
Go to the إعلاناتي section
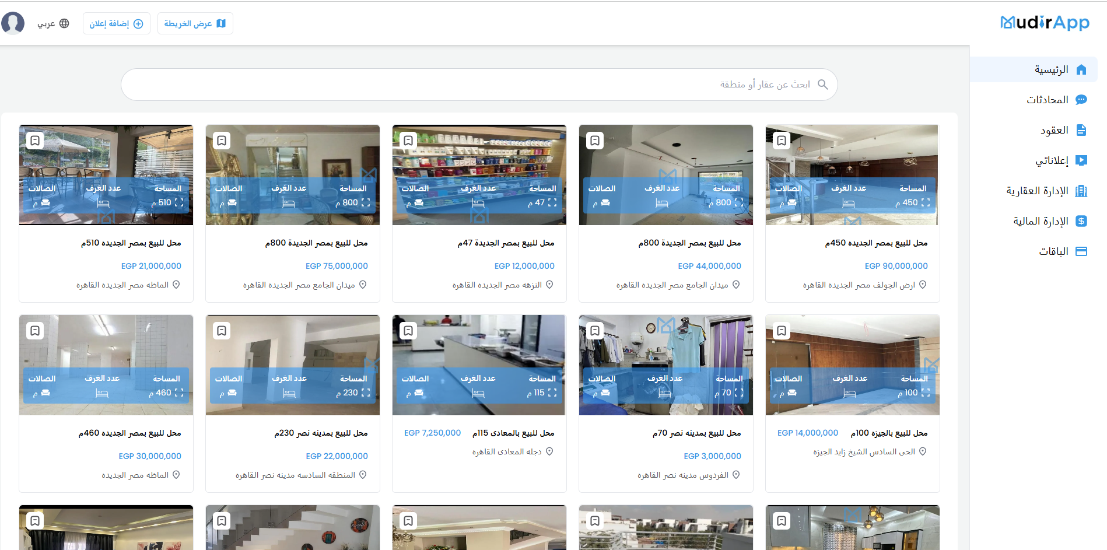coord(1051,160)
